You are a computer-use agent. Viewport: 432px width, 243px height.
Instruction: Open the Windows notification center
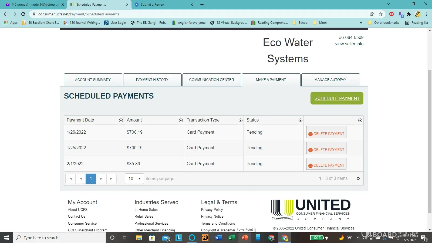(424, 238)
